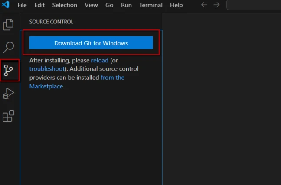This screenshot has height=185, width=281.
Task: Navigate back with the left arrow
Action: coord(204,5)
